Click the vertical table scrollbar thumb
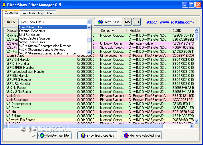 (x=196, y=36)
